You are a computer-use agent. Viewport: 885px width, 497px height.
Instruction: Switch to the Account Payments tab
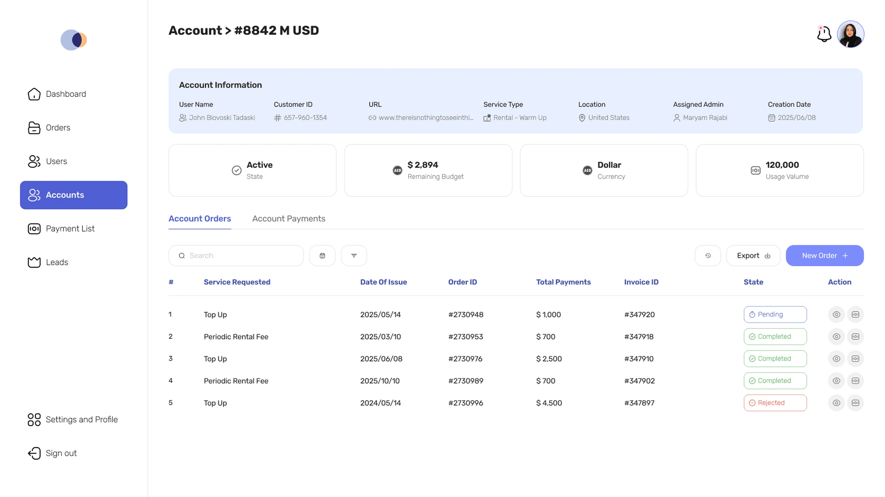(x=289, y=219)
